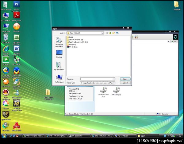The height and width of the screenshot is (144, 184).
Task: Select the My Network Places desktop icon
Action: click(x=6, y=29)
